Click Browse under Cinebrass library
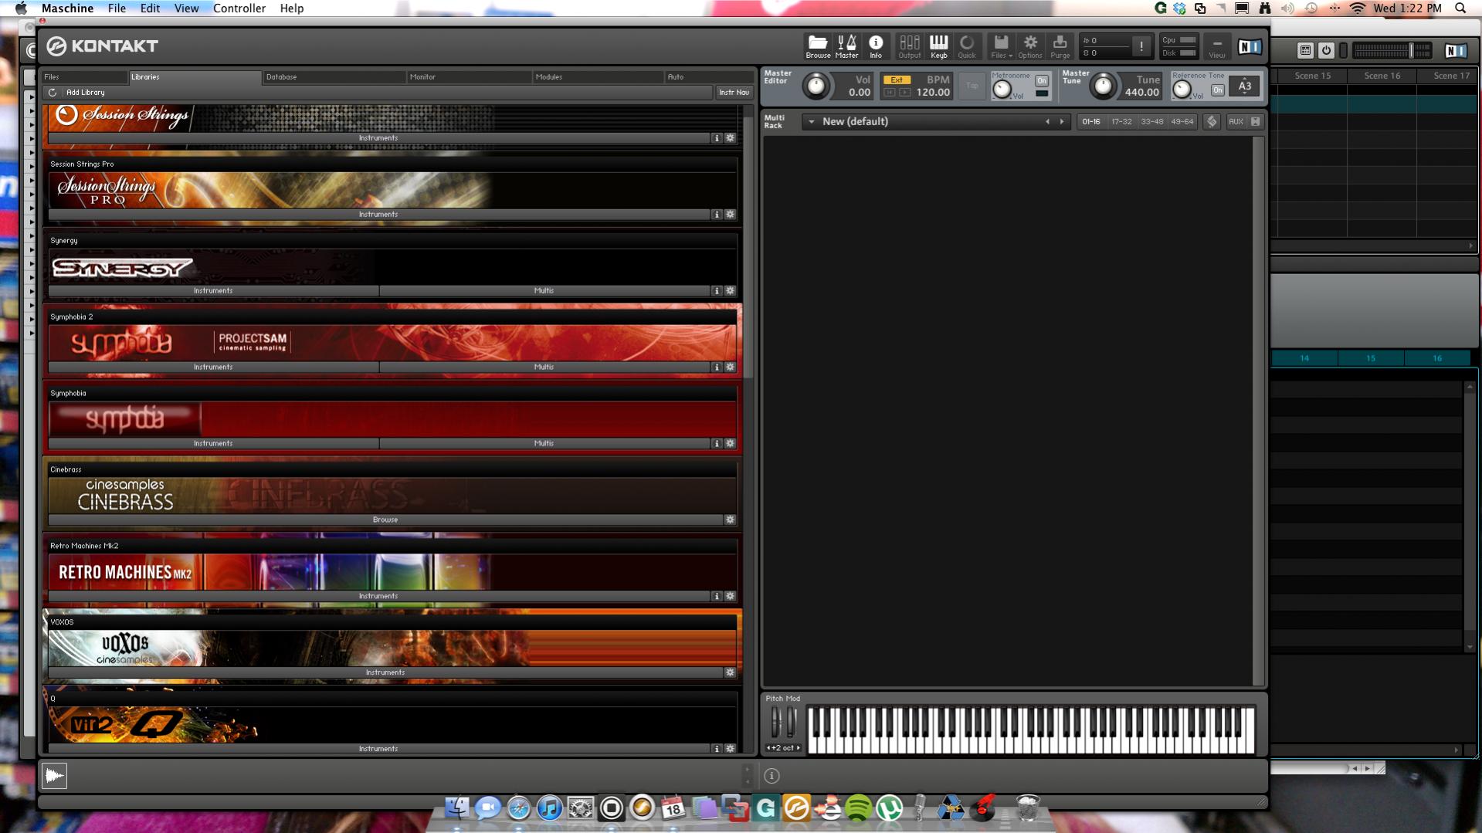This screenshot has width=1482, height=833. [385, 520]
